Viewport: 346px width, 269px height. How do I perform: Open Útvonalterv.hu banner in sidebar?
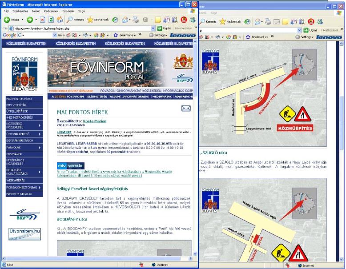25,234
